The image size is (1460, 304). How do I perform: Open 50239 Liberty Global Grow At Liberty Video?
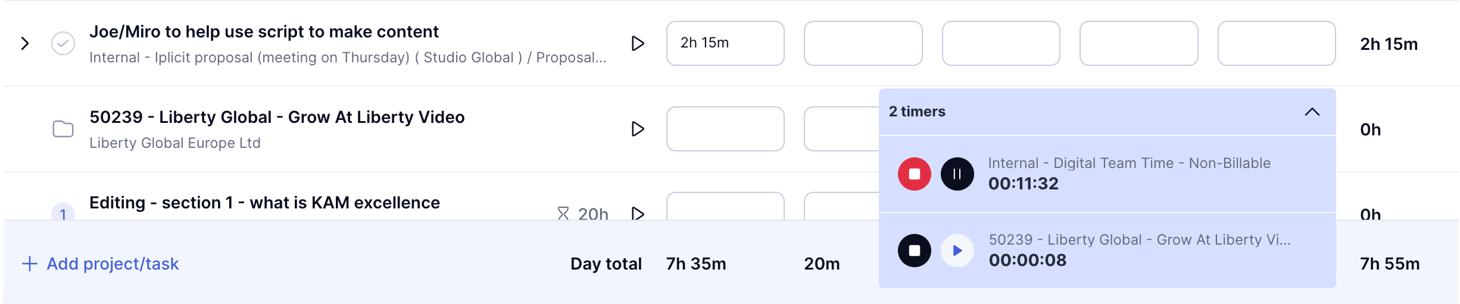pos(277,117)
